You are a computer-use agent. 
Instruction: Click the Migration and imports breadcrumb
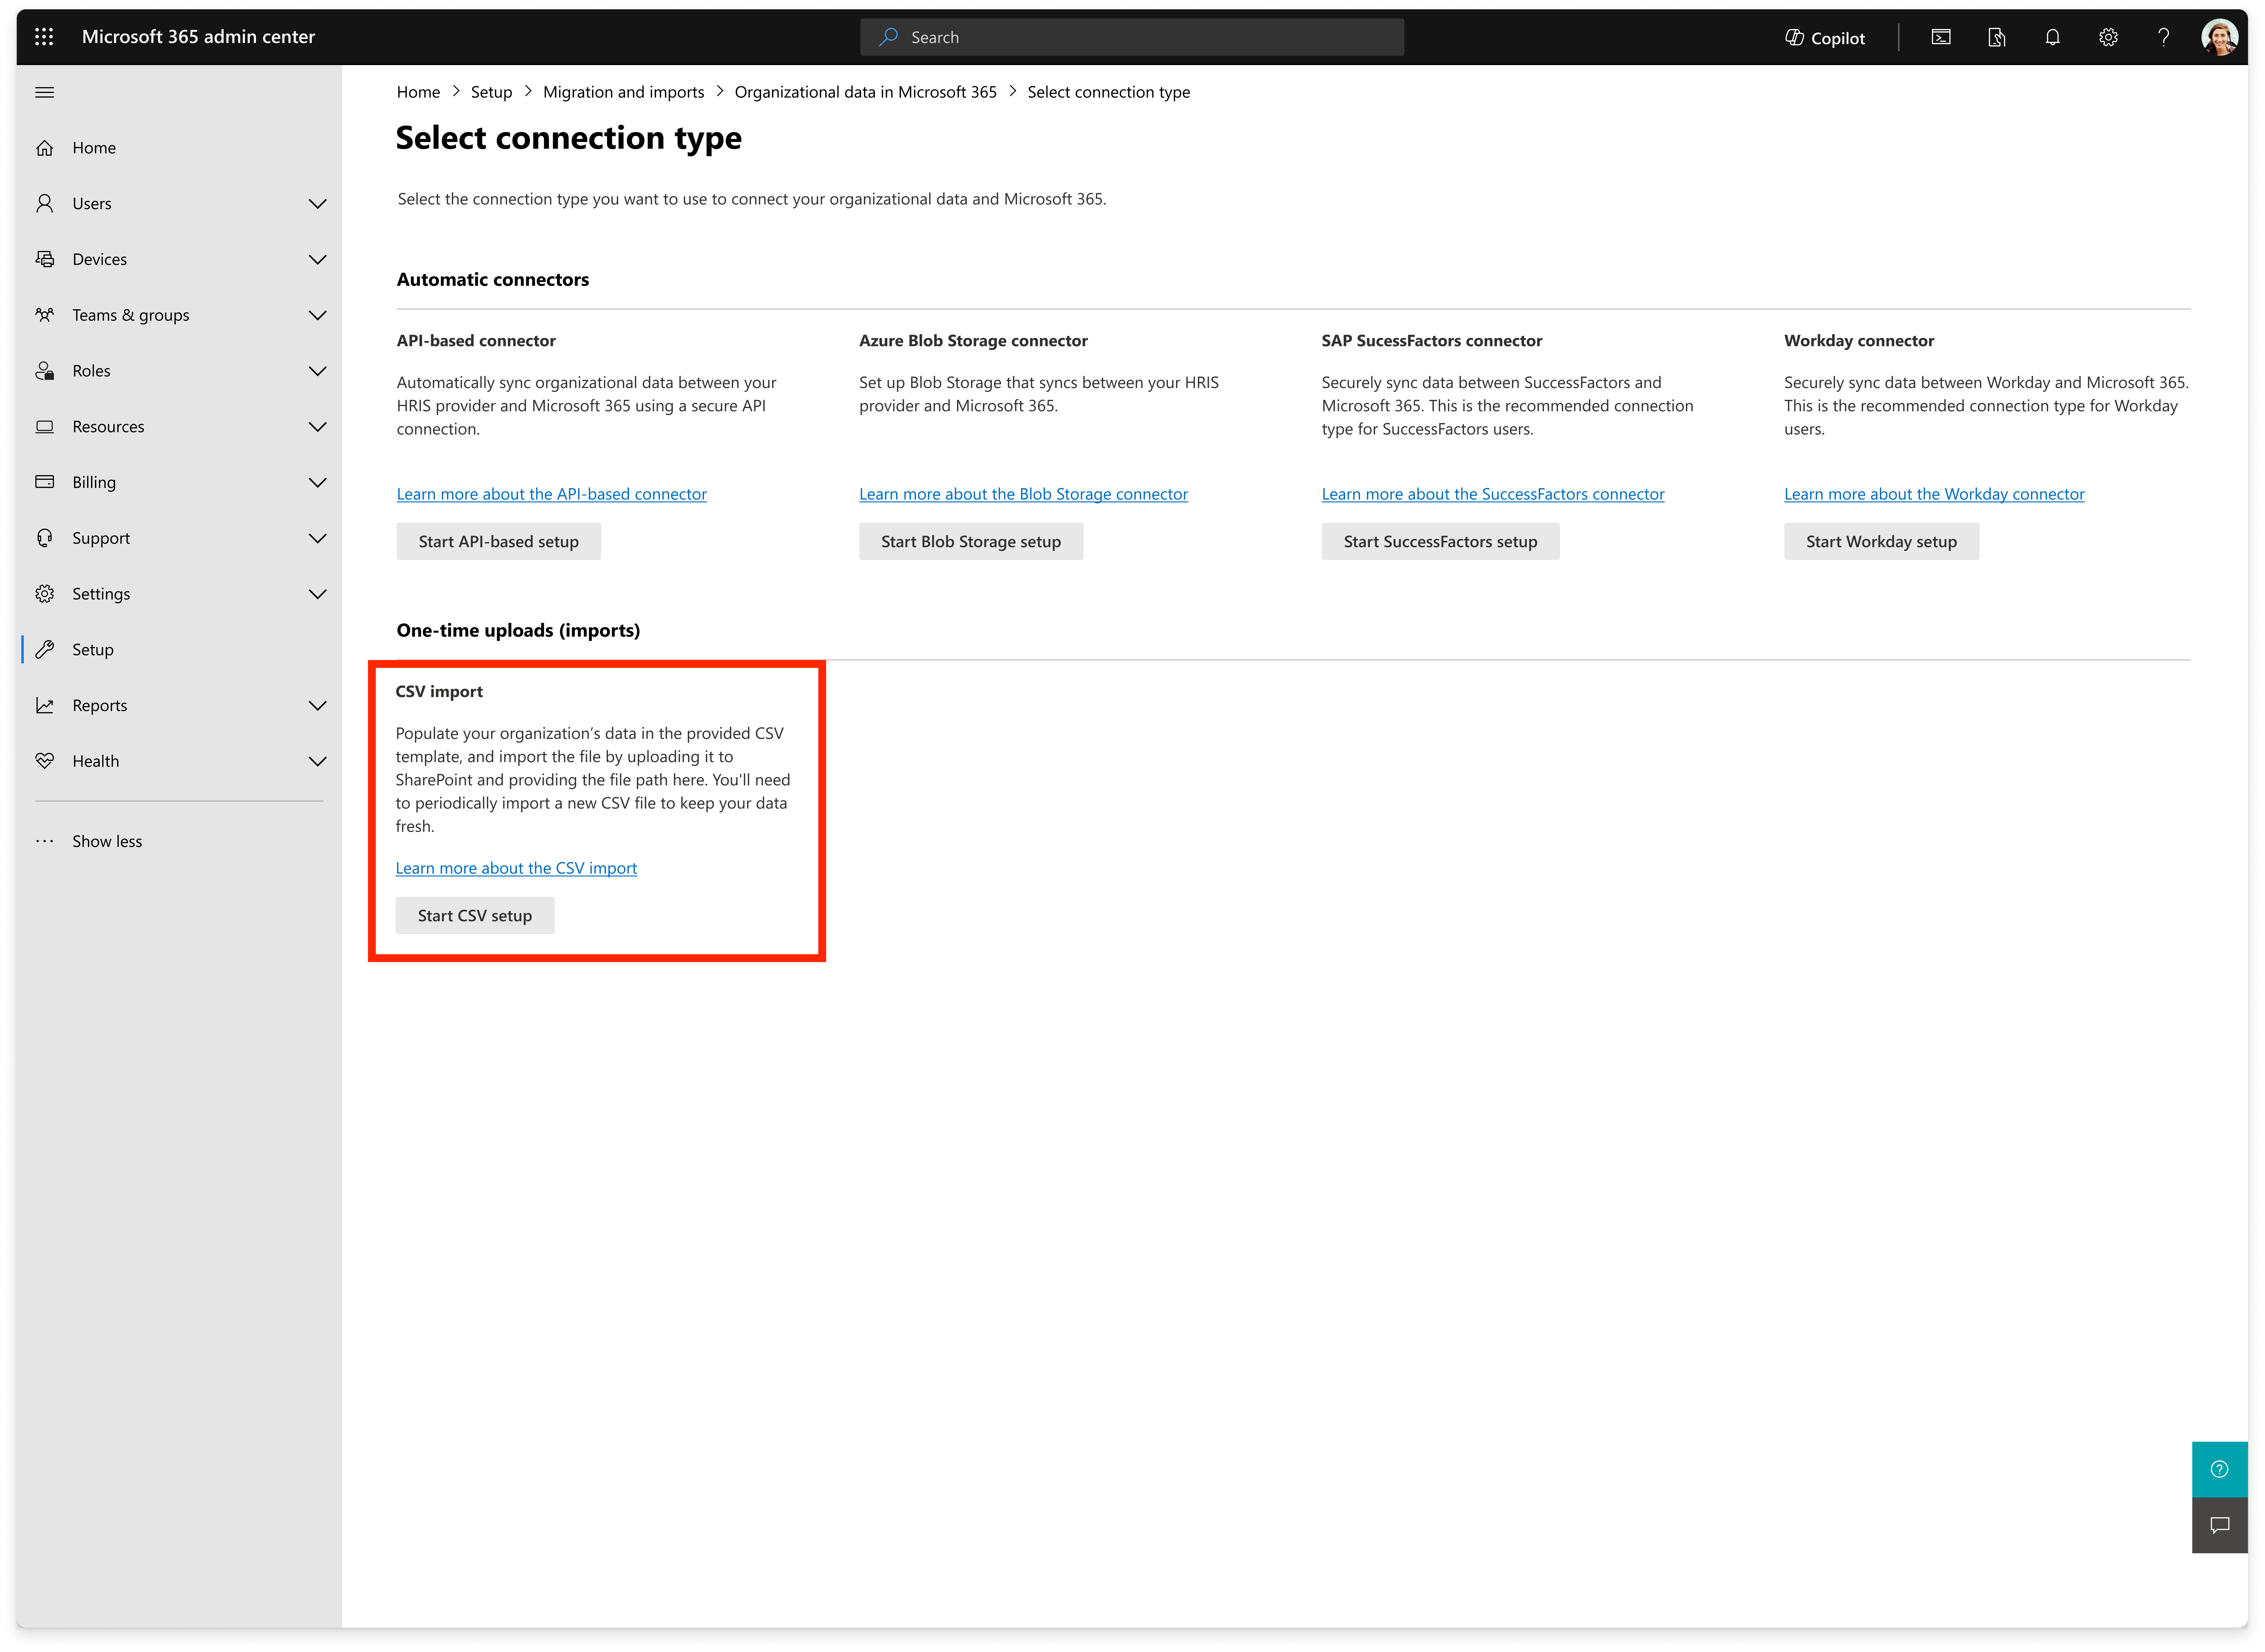(623, 92)
